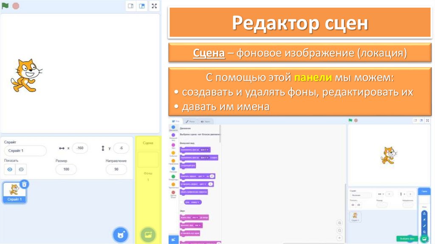Click upload backdrop icon in small popup menu

(x=424, y=213)
